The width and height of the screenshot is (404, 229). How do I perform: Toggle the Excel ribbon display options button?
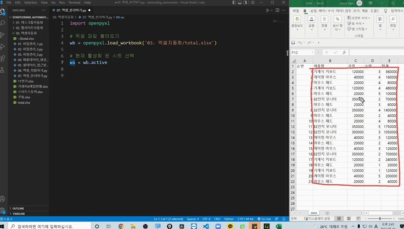tap(370, 3)
